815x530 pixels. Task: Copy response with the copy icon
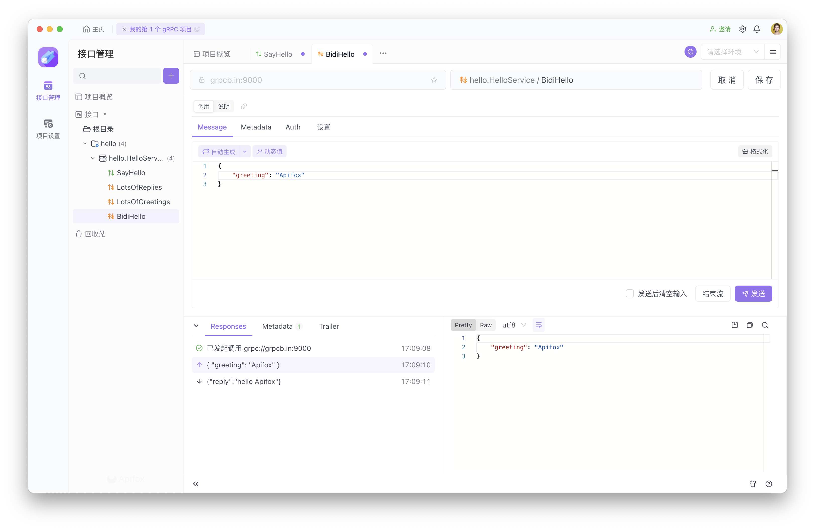750,325
